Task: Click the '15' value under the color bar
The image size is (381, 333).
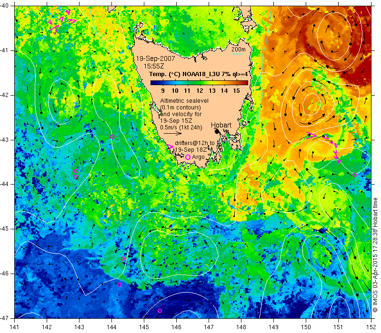Action: 236,91
